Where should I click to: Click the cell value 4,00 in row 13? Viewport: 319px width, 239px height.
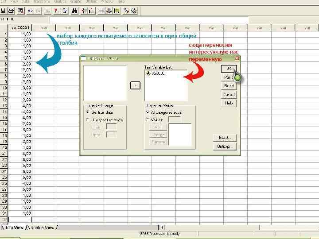[20, 106]
